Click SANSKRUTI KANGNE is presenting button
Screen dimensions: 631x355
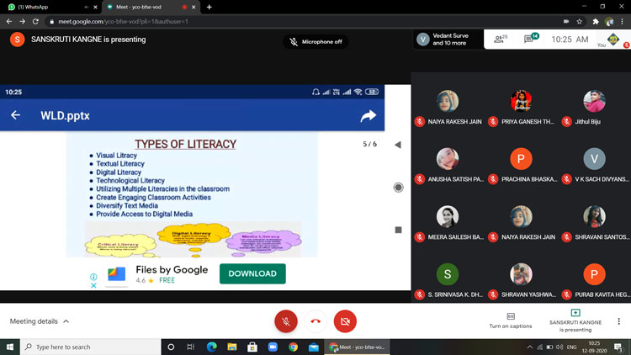tap(575, 321)
